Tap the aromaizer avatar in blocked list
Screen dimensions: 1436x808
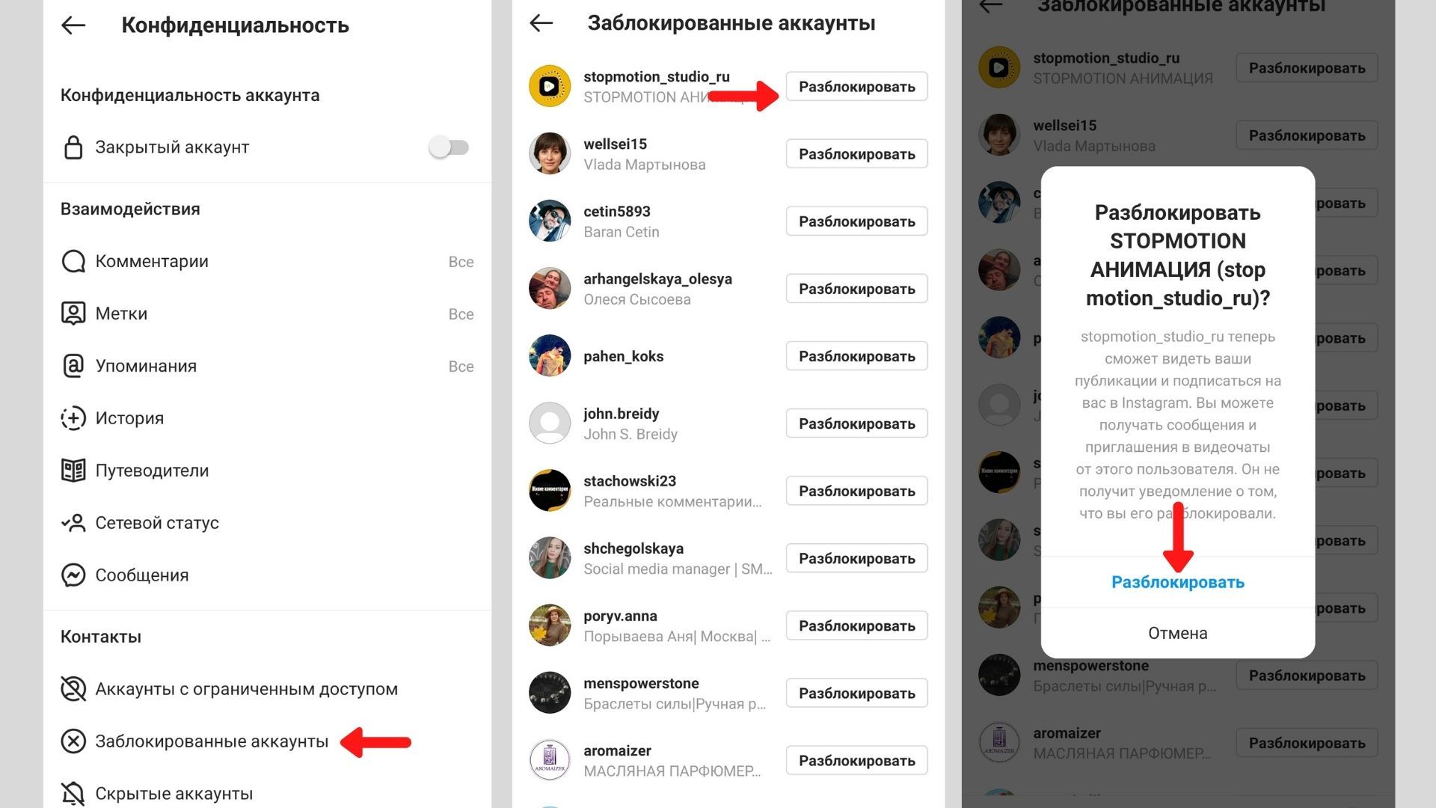550,760
